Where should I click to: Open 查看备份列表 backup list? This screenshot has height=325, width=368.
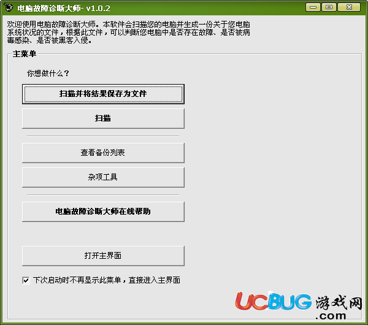point(103,153)
